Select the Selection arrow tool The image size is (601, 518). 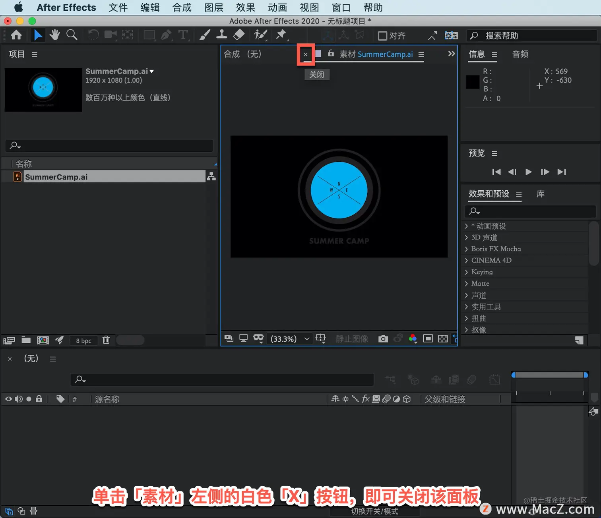tap(38, 35)
